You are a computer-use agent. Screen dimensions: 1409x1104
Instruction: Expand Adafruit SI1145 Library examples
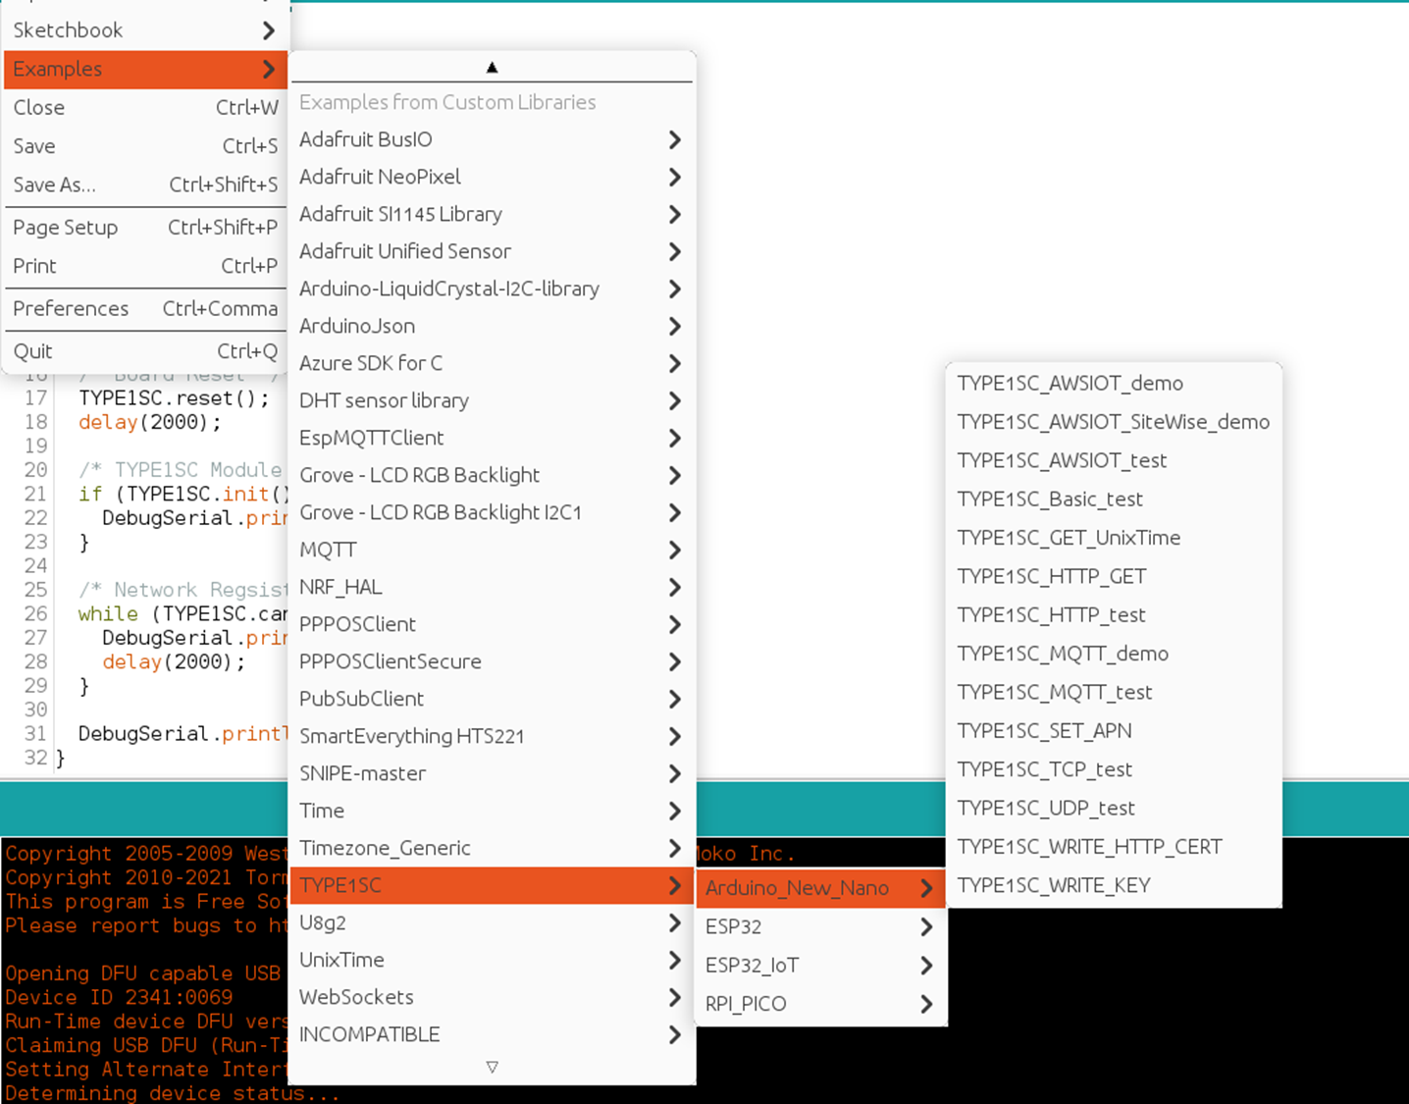pyautogui.click(x=493, y=215)
